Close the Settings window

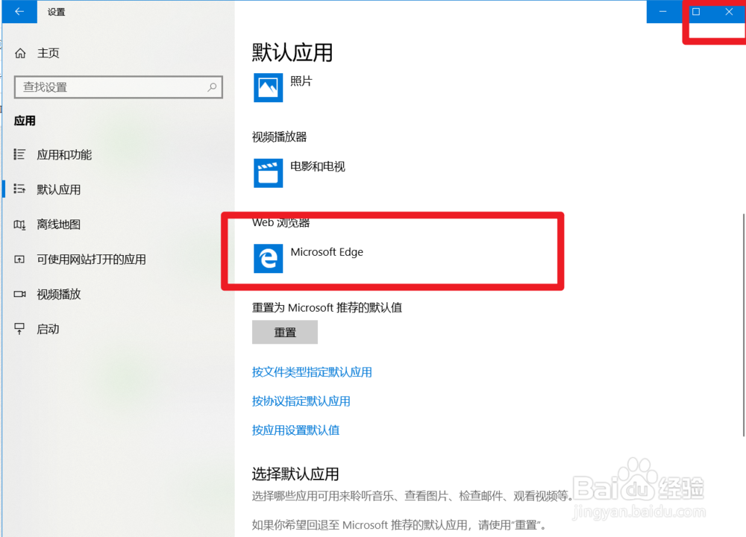(x=729, y=11)
